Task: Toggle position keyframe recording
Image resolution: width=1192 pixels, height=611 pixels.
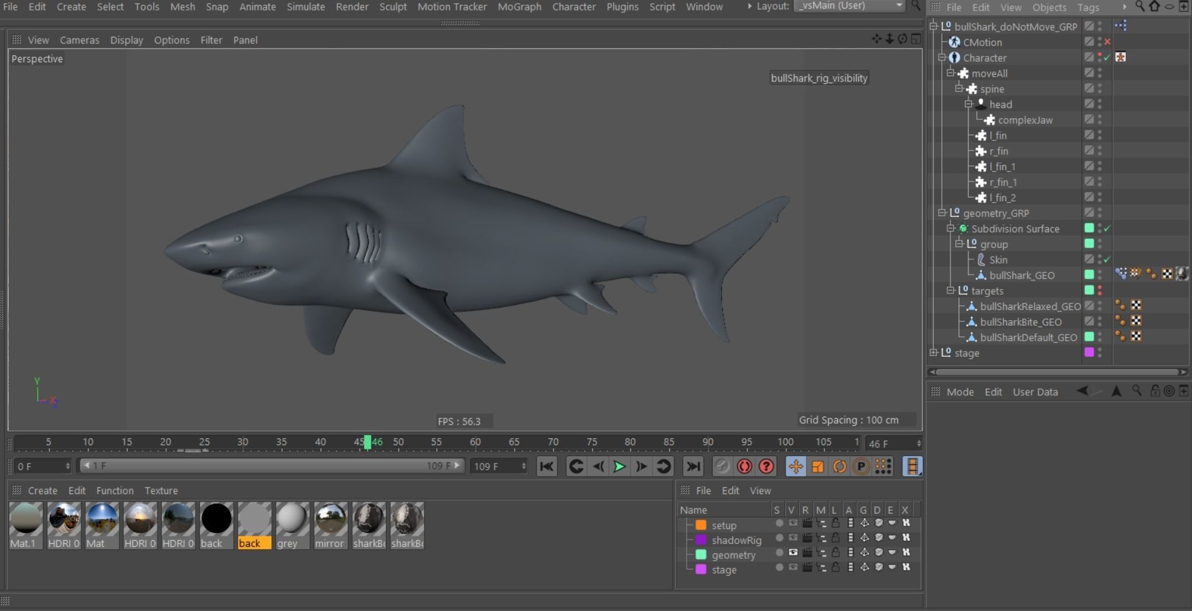Action: click(795, 466)
